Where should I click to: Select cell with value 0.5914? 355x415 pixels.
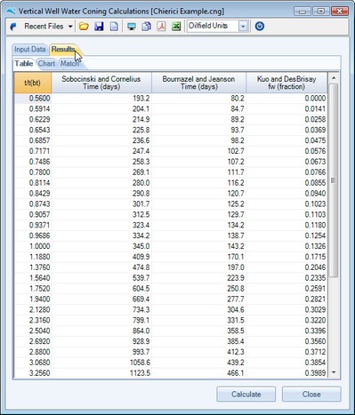33,108
